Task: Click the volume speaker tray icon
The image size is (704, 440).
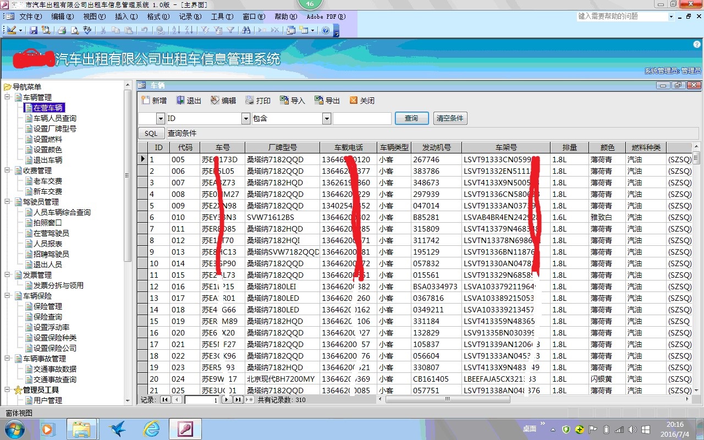Action: [x=632, y=430]
